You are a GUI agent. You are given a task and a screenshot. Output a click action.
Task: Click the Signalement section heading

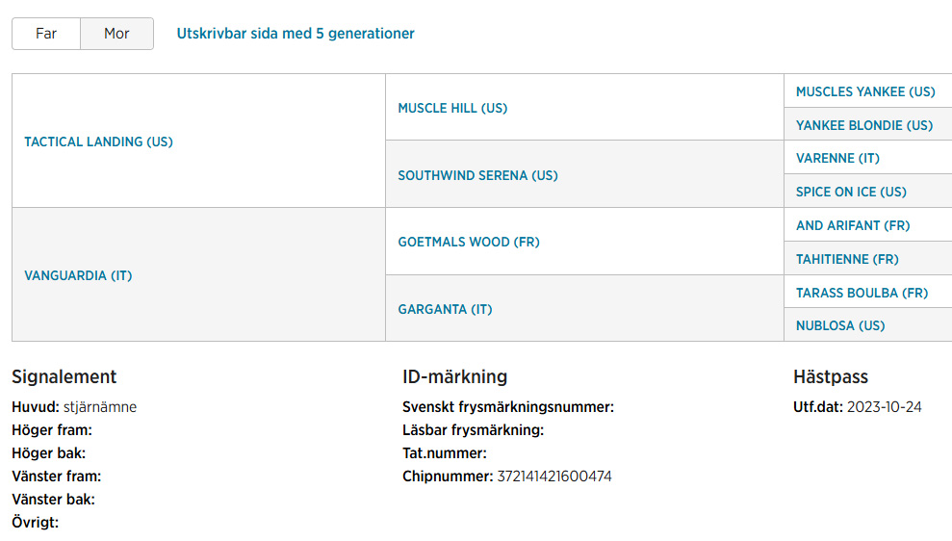(64, 376)
